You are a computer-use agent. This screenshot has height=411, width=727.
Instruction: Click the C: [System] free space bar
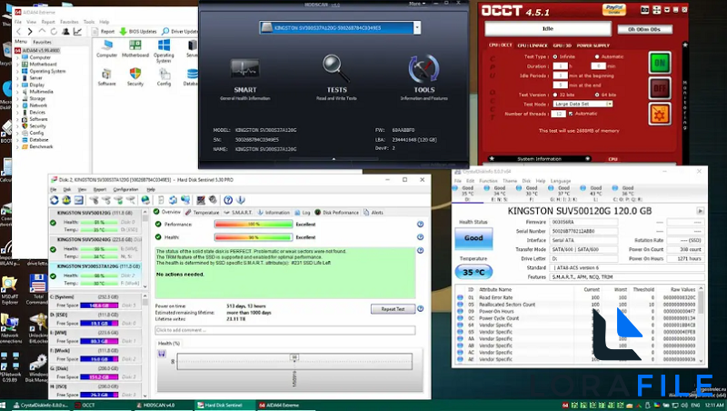point(99,306)
